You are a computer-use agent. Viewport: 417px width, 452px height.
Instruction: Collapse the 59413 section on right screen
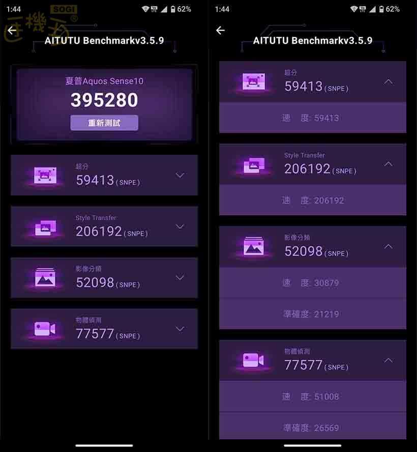tap(389, 82)
